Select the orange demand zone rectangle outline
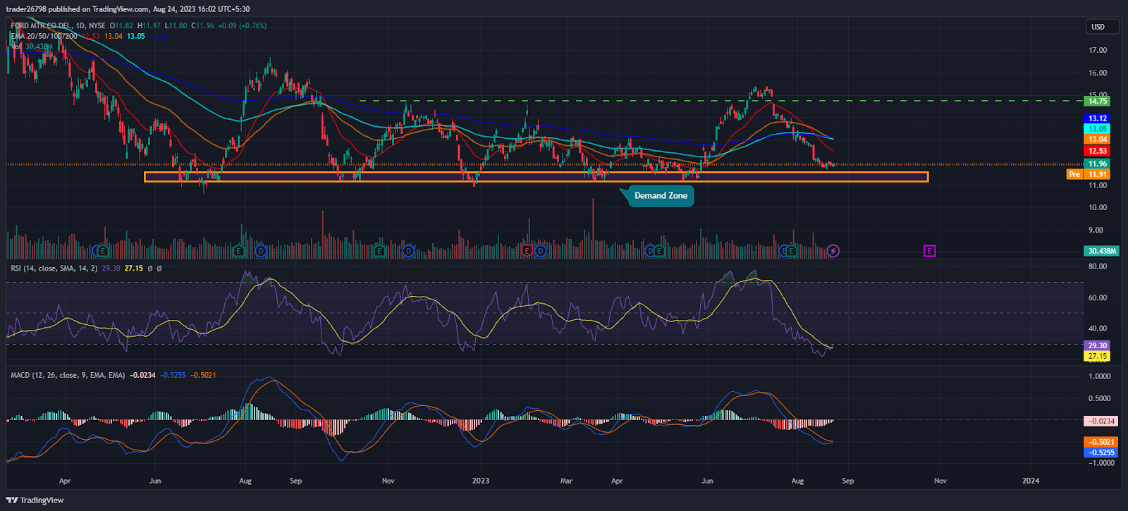Viewport: 1128px width, 511px height. [x=536, y=177]
